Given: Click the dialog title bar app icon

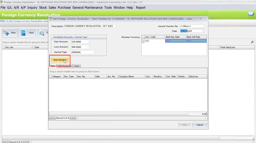Looking at the screenshot, I should pyautogui.click(x=51, y=19).
